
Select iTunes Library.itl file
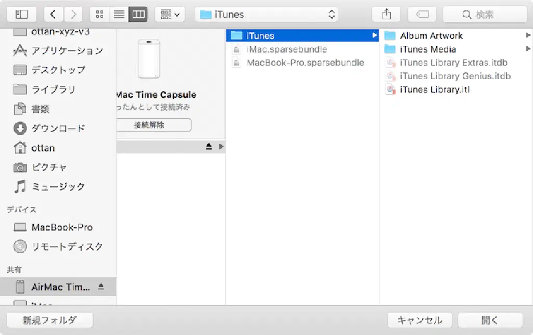point(434,89)
